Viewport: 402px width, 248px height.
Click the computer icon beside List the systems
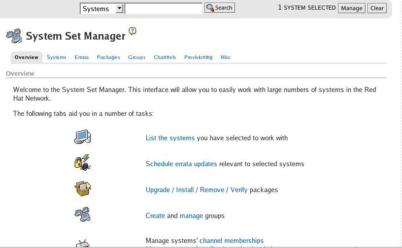pos(82,137)
